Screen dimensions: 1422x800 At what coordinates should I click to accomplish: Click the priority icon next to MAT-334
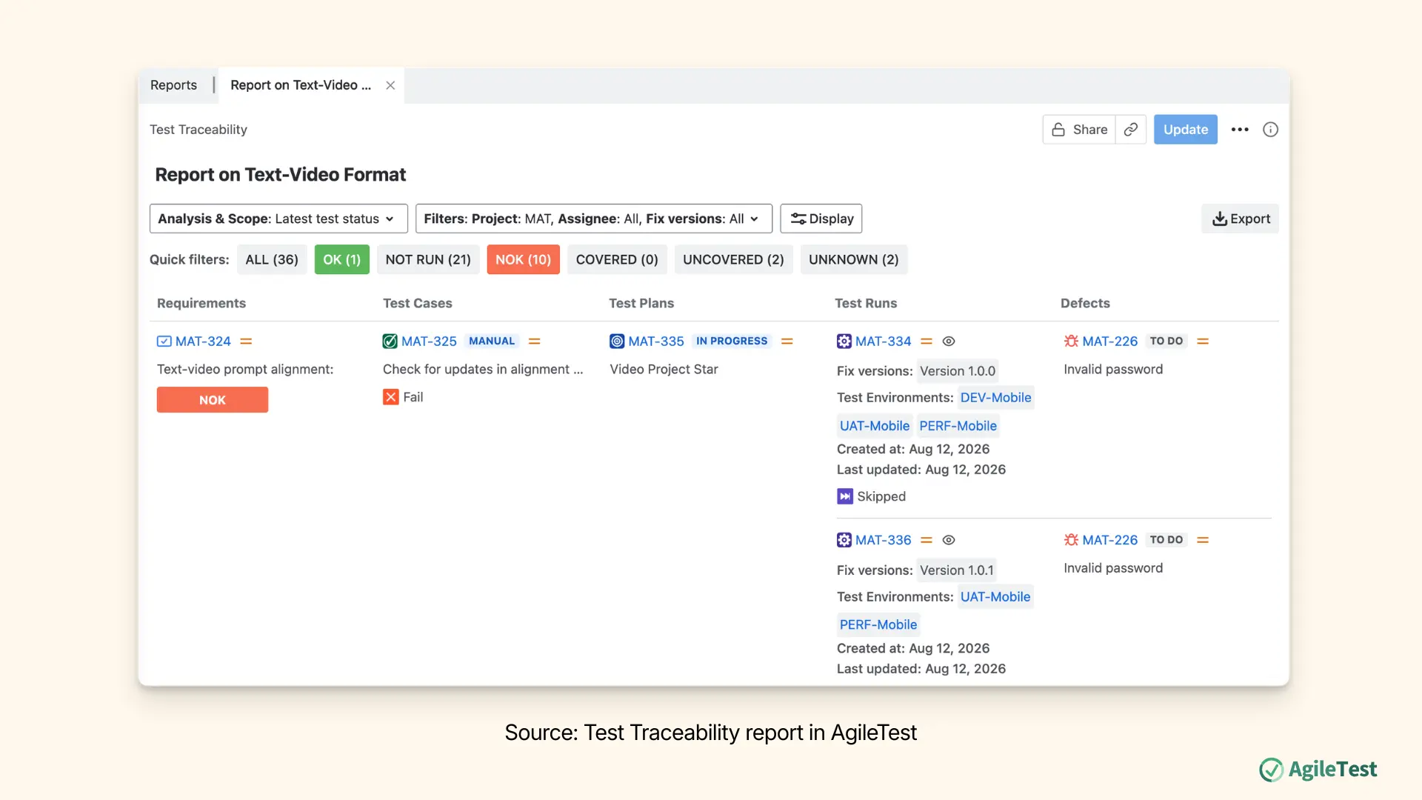927,341
